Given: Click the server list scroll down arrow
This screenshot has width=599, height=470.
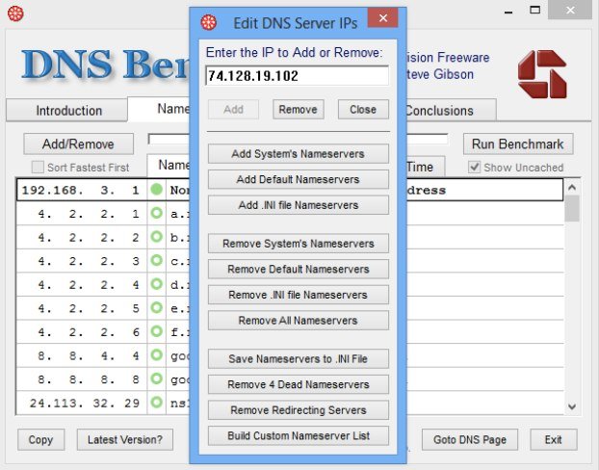Looking at the screenshot, I should tap(572, 406).
